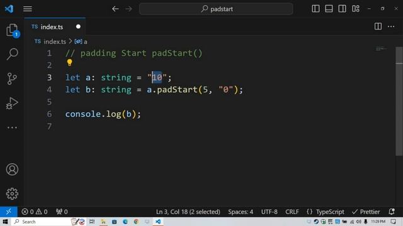The height and width of the screenshot is (226, 403).
Task: Open Problems via errors and warnings count
Action: coord(35,212)
